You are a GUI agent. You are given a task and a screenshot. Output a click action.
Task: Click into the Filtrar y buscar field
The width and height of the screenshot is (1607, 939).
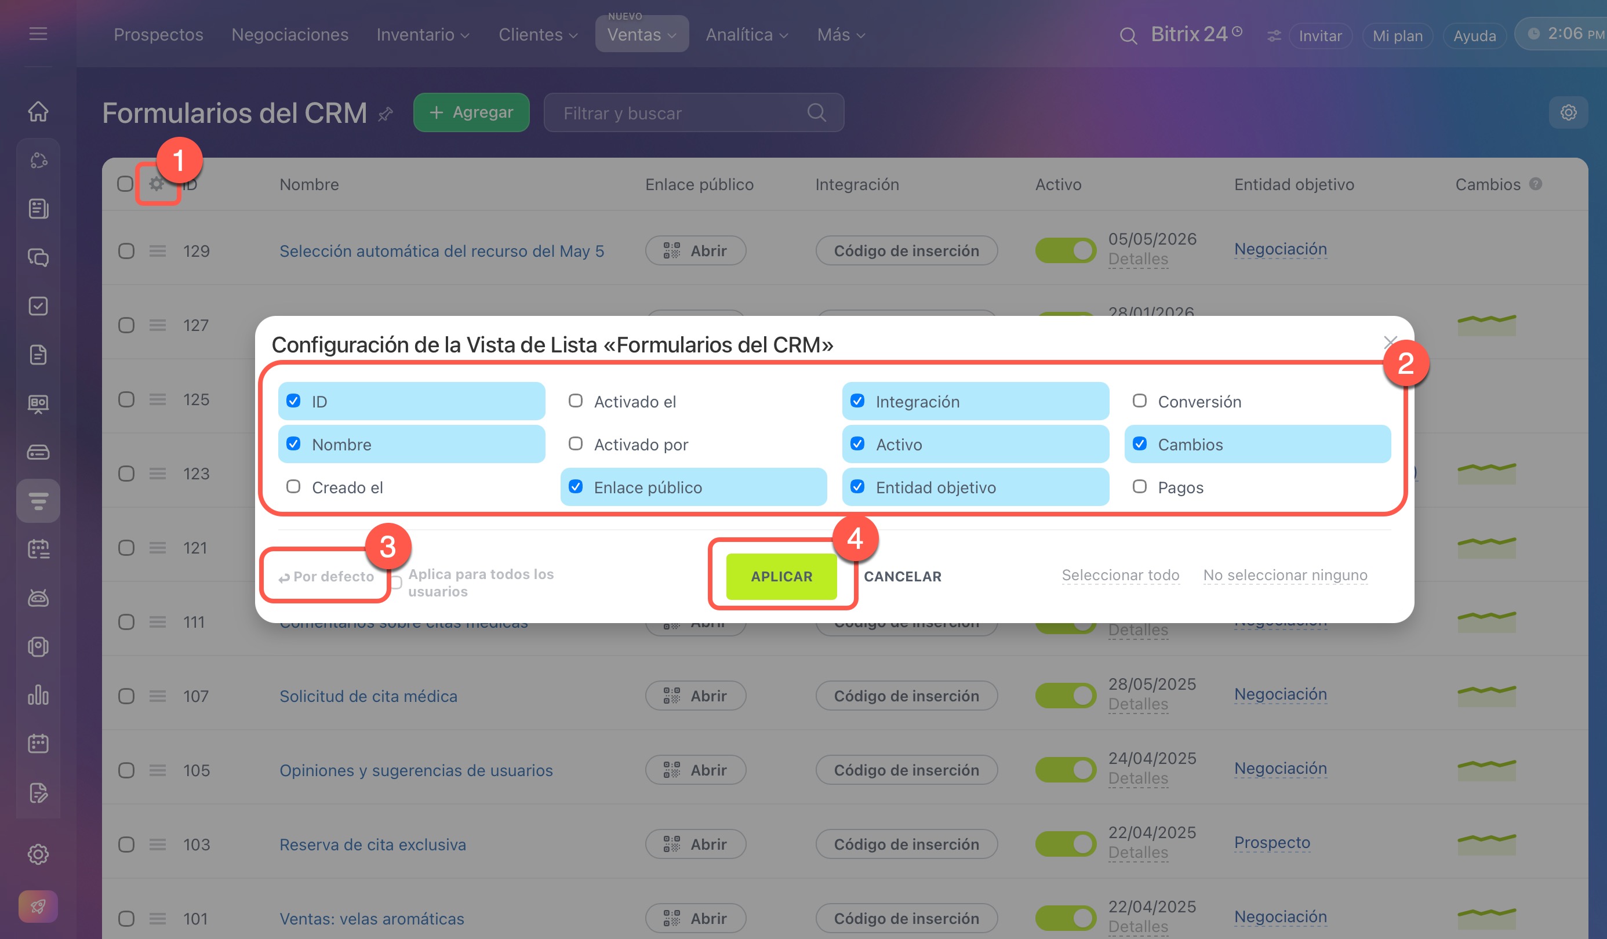694,113
